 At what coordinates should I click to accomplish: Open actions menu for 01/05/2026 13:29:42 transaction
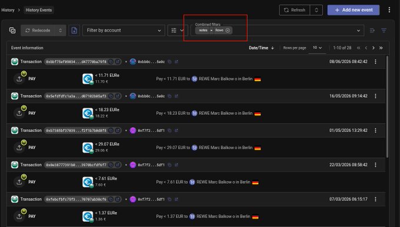375,130
